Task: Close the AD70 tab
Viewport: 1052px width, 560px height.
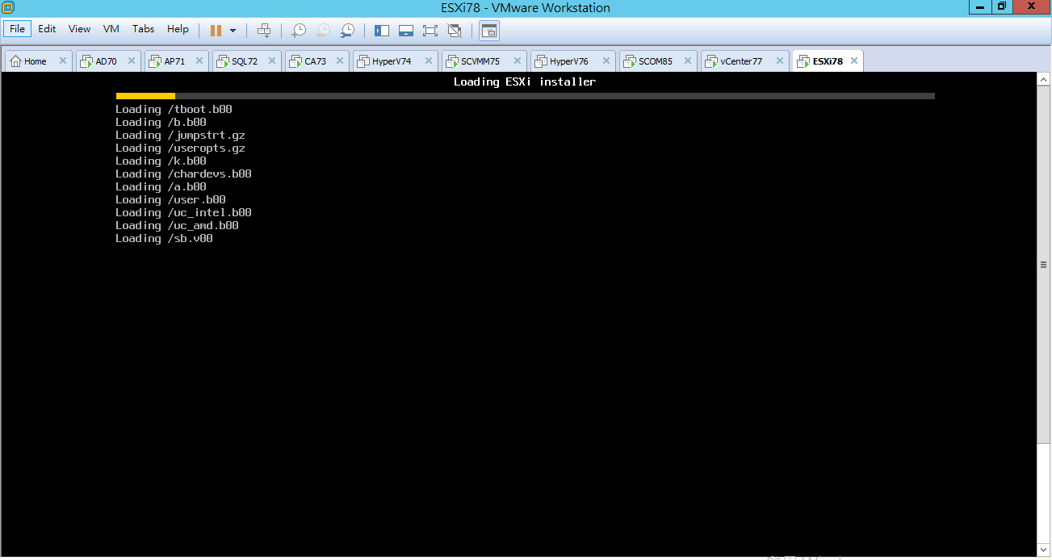Action: 132,61
